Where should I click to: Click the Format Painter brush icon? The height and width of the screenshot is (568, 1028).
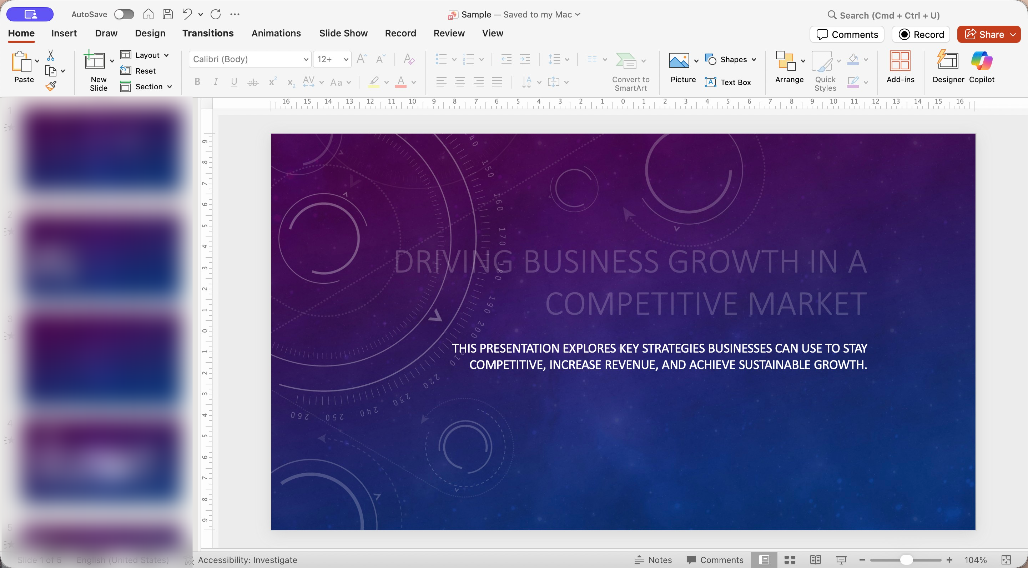[51, 86]
